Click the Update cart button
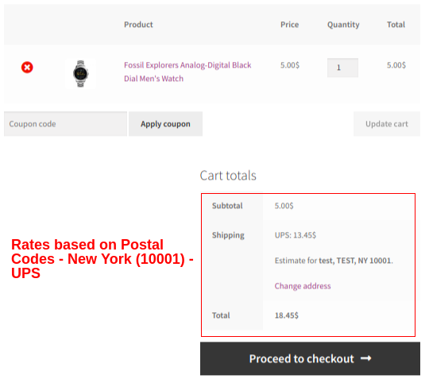Image resolution: width=429 pixels, height=383 pixels. pos(387,124)
